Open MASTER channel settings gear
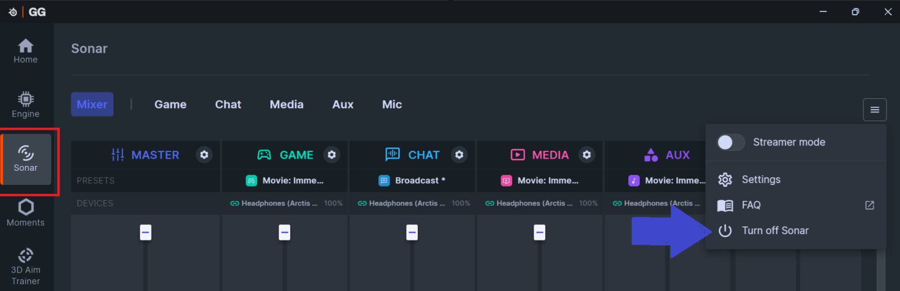Screen dimensions: 900x291 [204, 154]
